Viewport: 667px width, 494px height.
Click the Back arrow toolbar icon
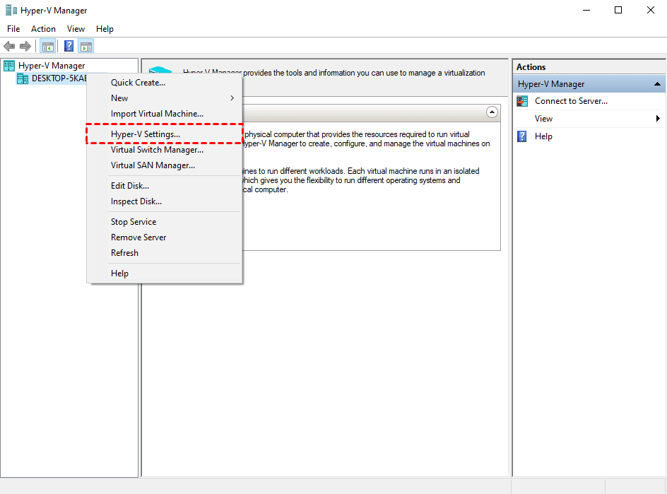coord(9,46)
